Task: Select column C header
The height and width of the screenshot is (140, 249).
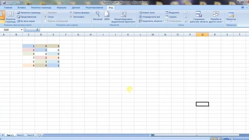Action: 28,35
